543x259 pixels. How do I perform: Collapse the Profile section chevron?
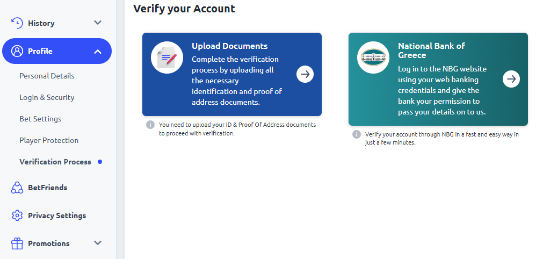point(98,52)
